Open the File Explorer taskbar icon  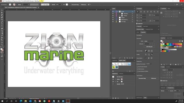(x=26, y=101)
